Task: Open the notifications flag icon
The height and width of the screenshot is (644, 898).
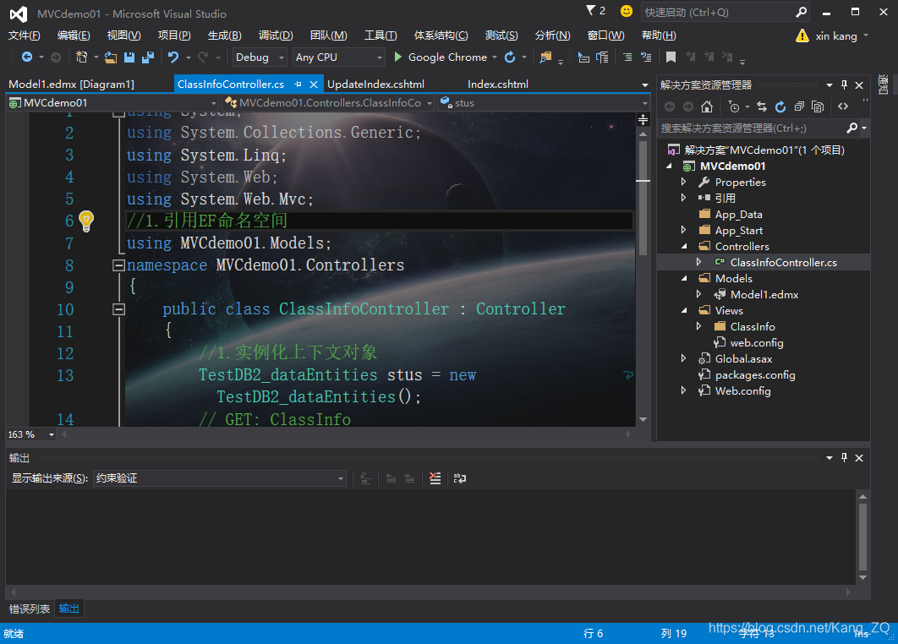Action: pyautogui.click(x=591, y=10)
